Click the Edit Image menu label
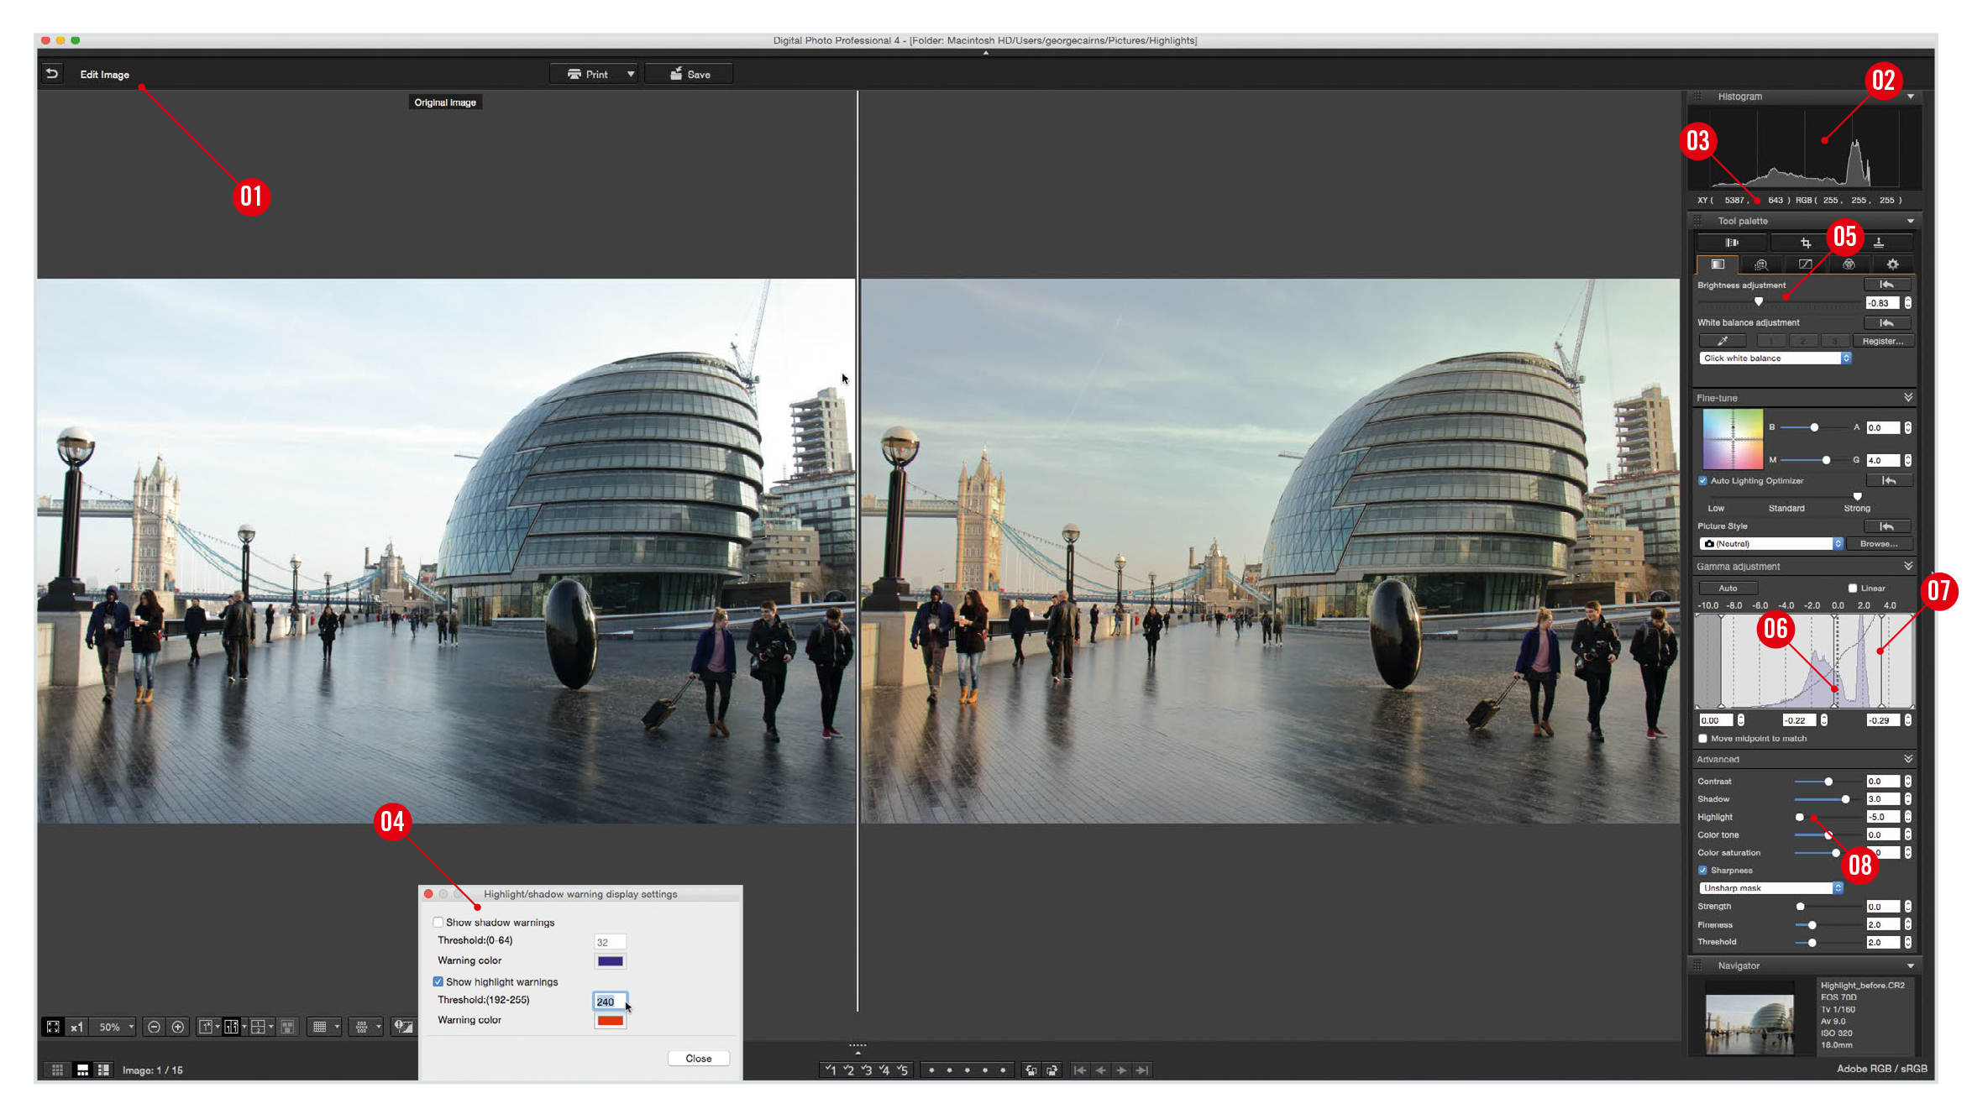This screenshot has height=1109, width=1972. point(103,74)
